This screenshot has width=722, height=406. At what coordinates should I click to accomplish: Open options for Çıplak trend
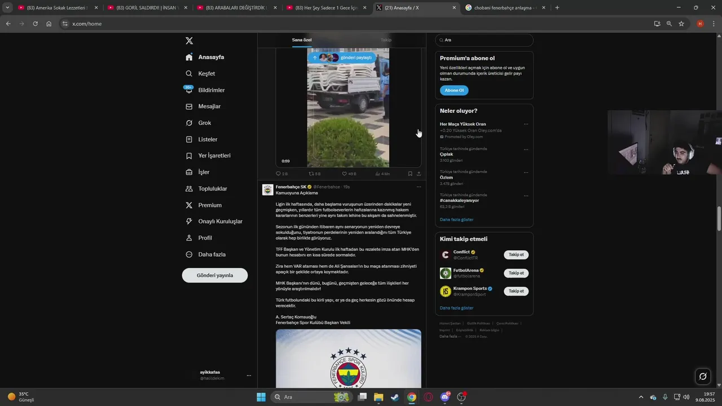click(x=526, y=149)
